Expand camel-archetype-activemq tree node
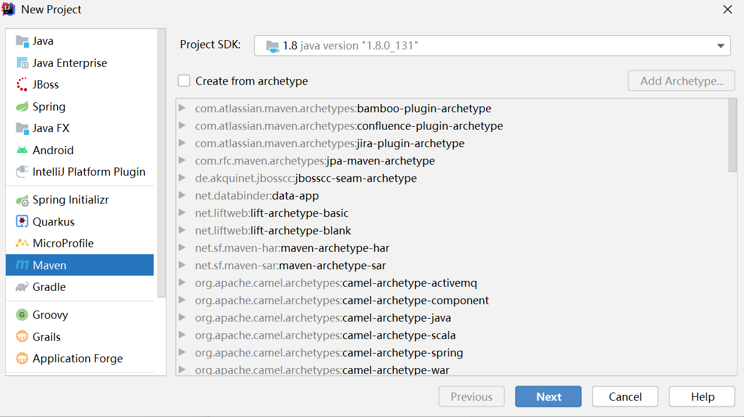 click(x=182, y=283)
